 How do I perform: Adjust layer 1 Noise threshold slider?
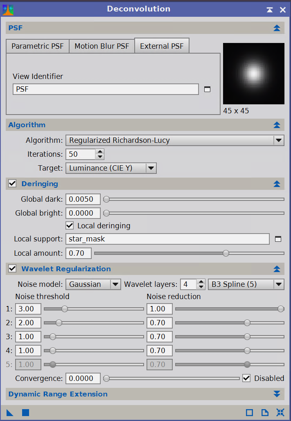(x=94, y=309)
